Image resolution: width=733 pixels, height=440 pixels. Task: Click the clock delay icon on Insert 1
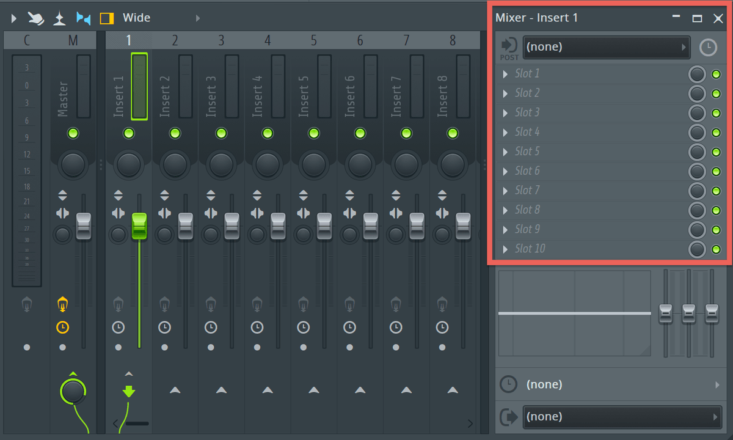[x=119, y=327]
